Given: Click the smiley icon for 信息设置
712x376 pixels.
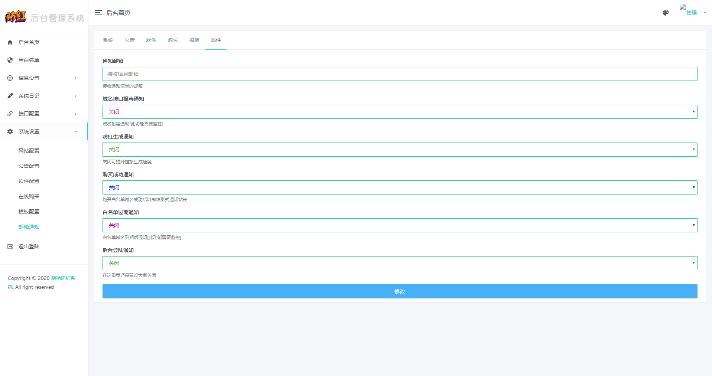Looking at the screenshot, I should tap(10, 78).
